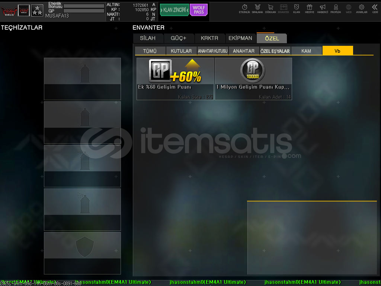Click the Wolfteam Diriliş logo
The height and width of the screenshot is (286, 381).
pos(9,10)
